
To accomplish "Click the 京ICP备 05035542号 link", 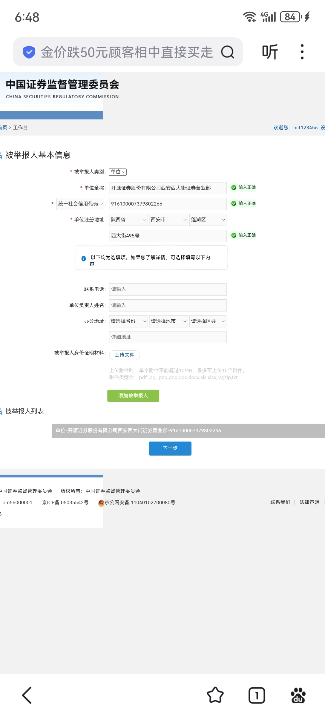I will pyautogui.click(x=65, y=502).
